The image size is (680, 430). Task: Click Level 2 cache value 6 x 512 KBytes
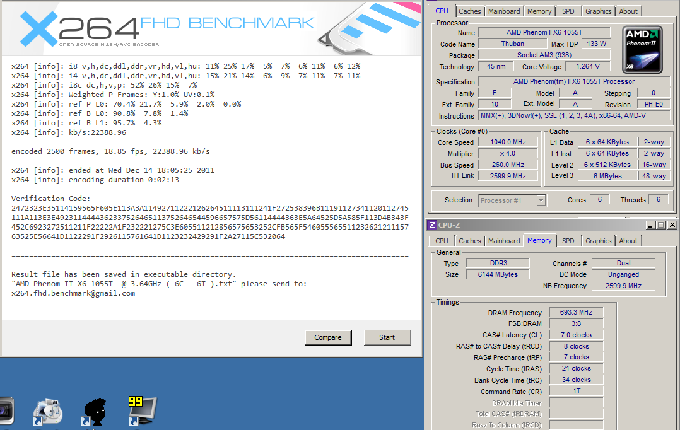tap(607, 165)
